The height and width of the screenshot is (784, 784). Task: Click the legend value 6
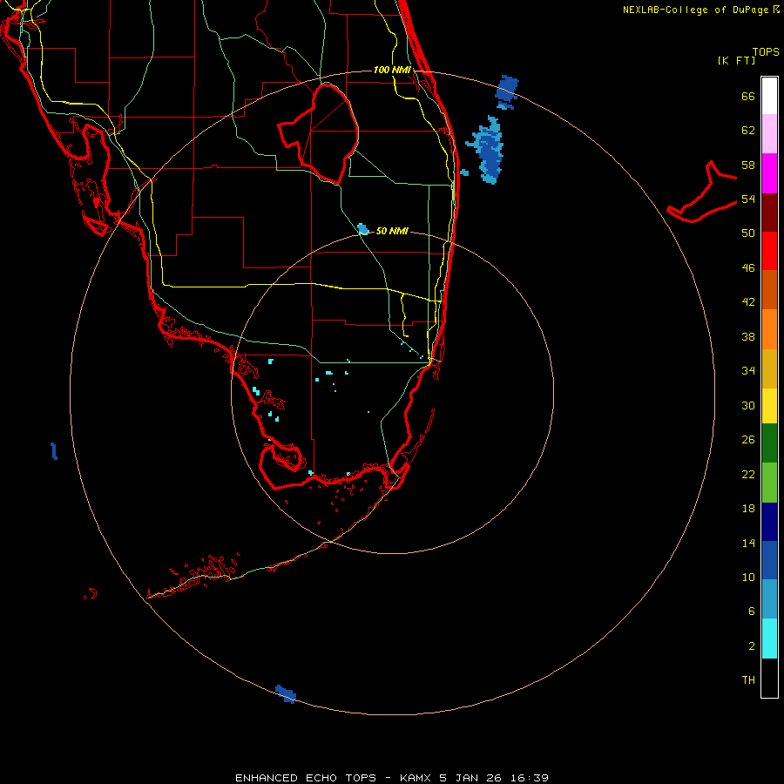752,611
